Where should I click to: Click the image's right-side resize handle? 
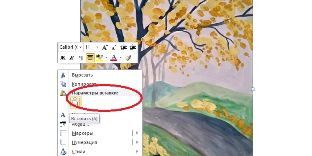coord(253,89)
